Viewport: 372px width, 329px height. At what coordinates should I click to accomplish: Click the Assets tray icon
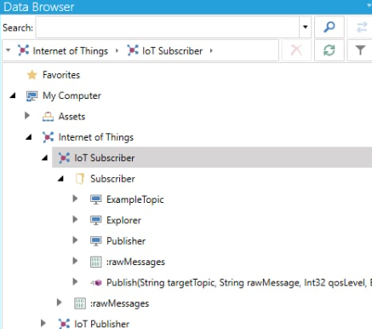pos(48,117)
